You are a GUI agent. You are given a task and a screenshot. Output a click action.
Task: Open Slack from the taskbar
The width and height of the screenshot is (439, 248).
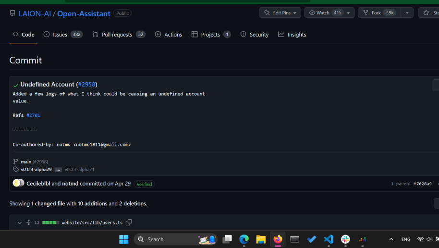click(345, 239)
